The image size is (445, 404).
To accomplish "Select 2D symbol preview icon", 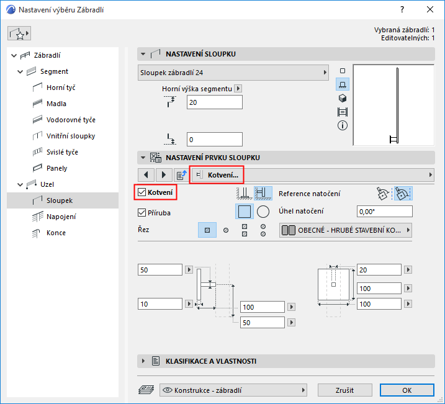I will point(343,71).
